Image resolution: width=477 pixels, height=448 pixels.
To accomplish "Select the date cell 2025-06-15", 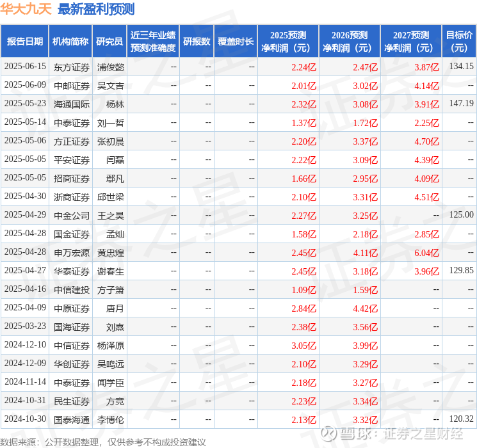I will 25,67.
